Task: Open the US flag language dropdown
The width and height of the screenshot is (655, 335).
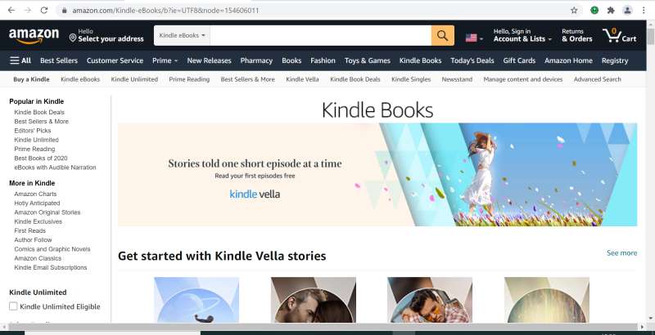Action: (x=474, y=38)
